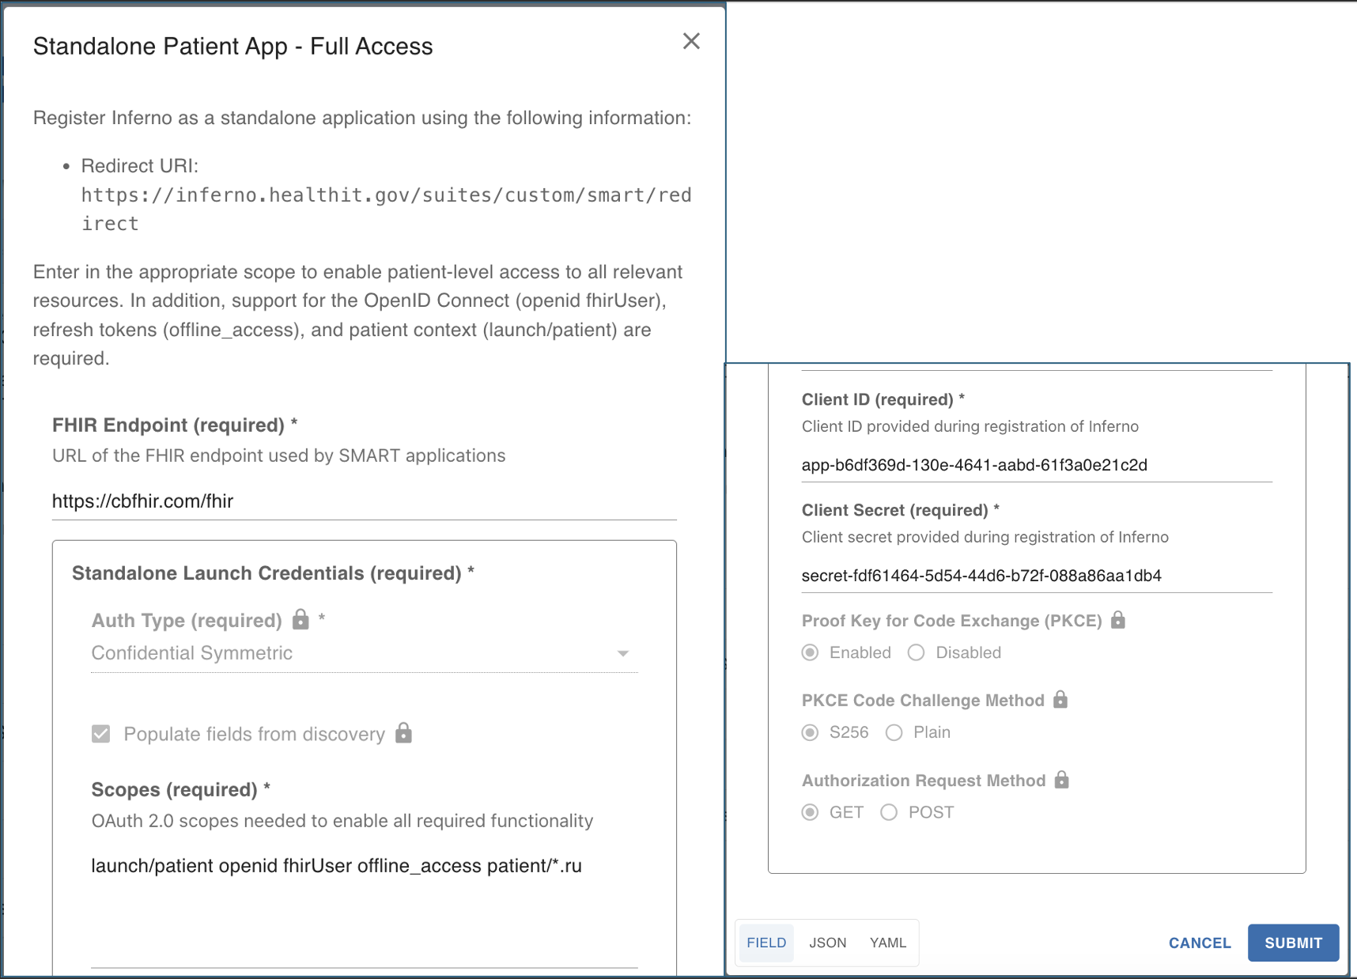Click lock icon next to Populate fields from discovery
This screenshot has height=979, width=1357.
[x=403, y=733]
